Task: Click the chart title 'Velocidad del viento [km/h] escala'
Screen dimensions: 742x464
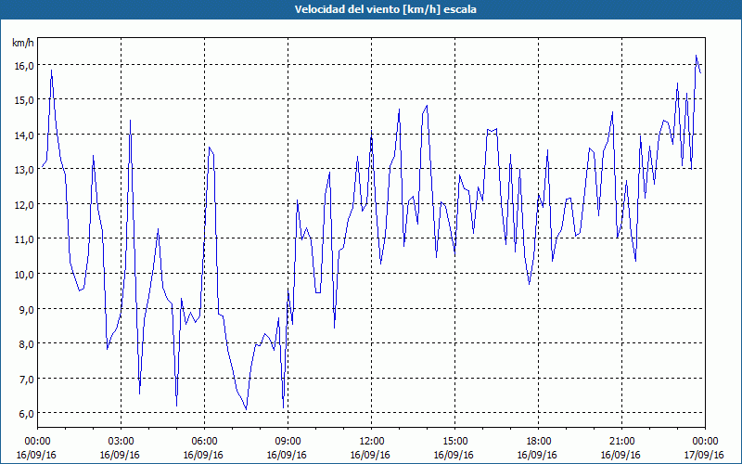Action: (x=385, y=9)
